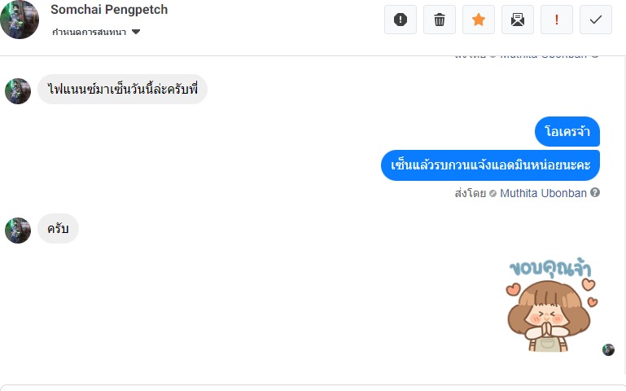Delete conversation with trash icon
The width and height of the screenshot is (626, 391).
[440, 20]
